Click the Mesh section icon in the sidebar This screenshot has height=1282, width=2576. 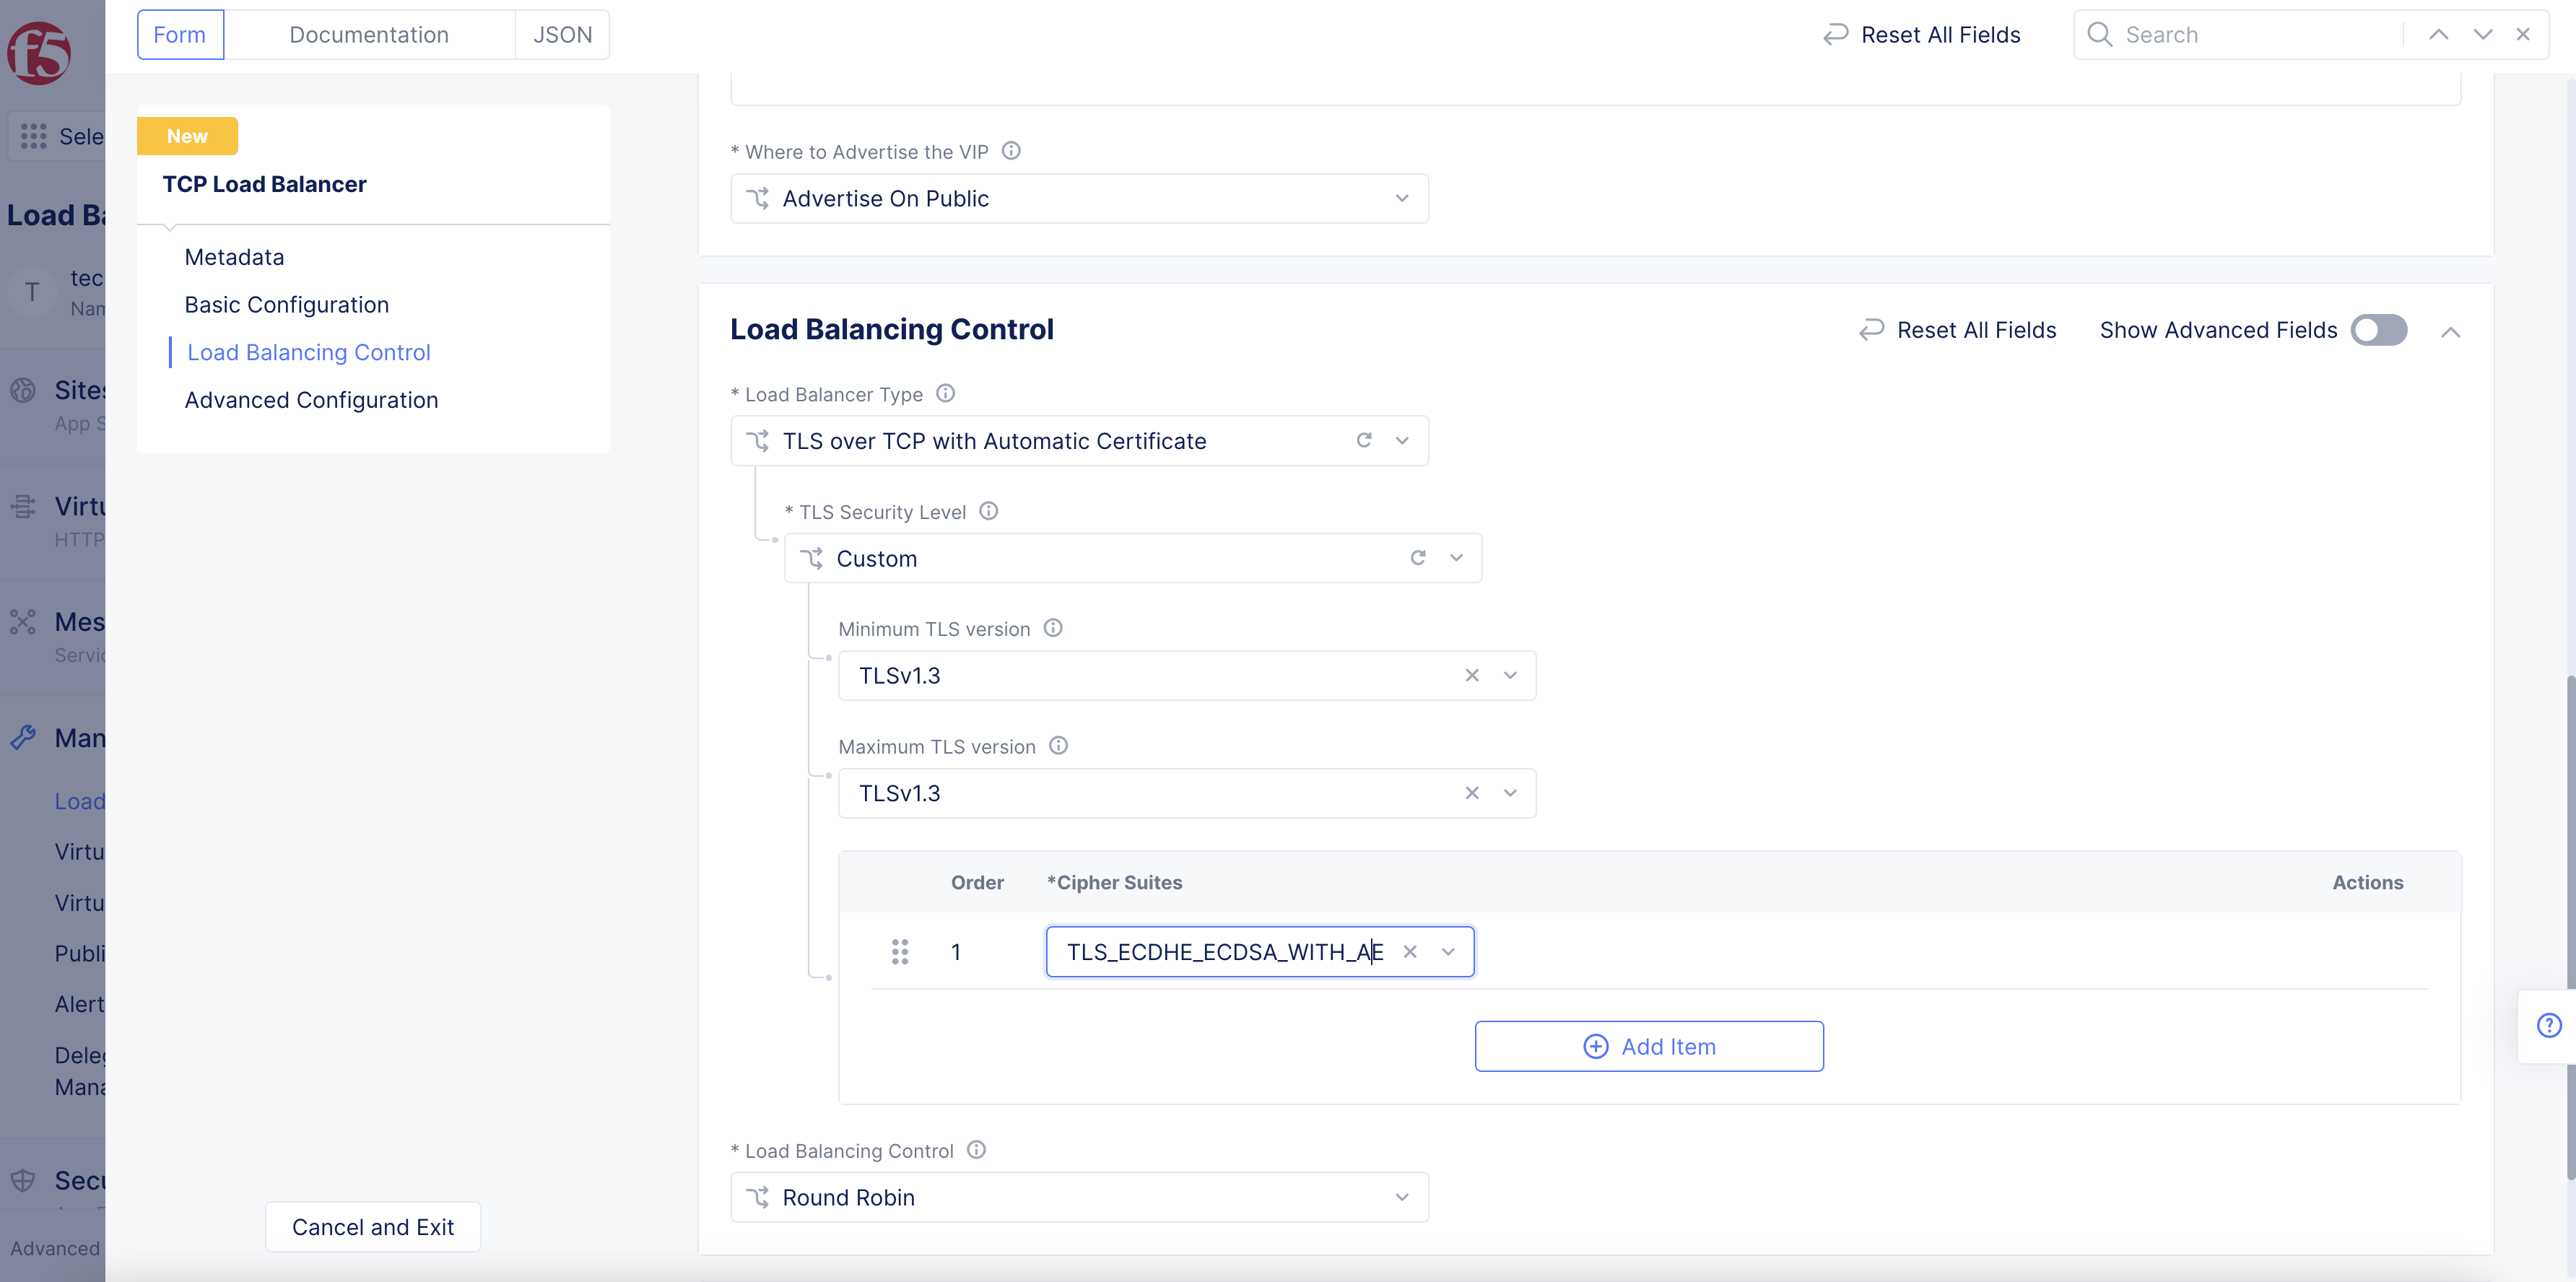[24, 622]
